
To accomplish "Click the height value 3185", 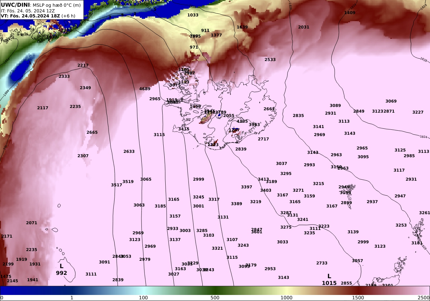I will coord(160,206).
